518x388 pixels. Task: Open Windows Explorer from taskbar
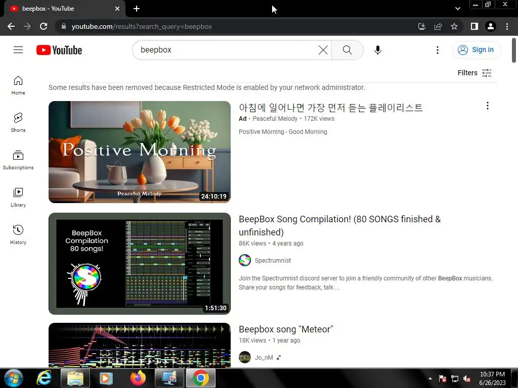click(75, 378)
